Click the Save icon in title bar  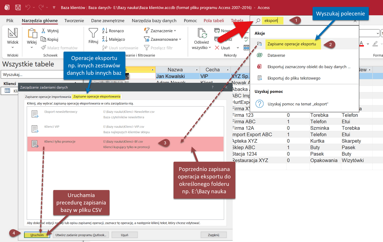pyautogui.click(x=18, y=7)
